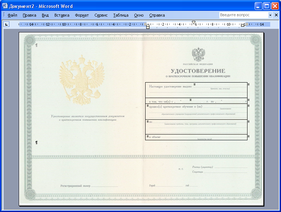Open the Окно menu

(x=139, y=15)
